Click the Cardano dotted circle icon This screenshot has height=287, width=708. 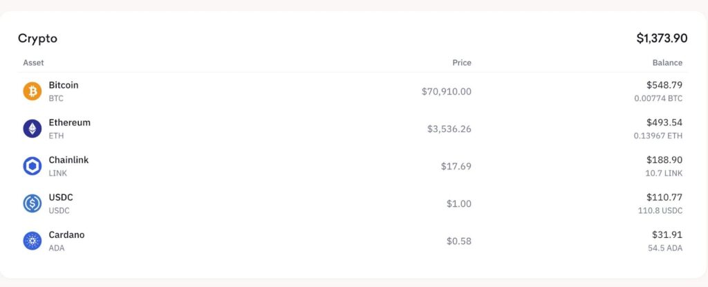point(32,241)
